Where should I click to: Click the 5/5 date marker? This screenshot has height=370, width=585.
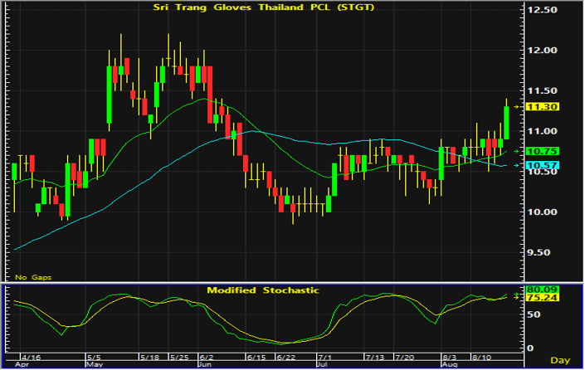[94, 358]
